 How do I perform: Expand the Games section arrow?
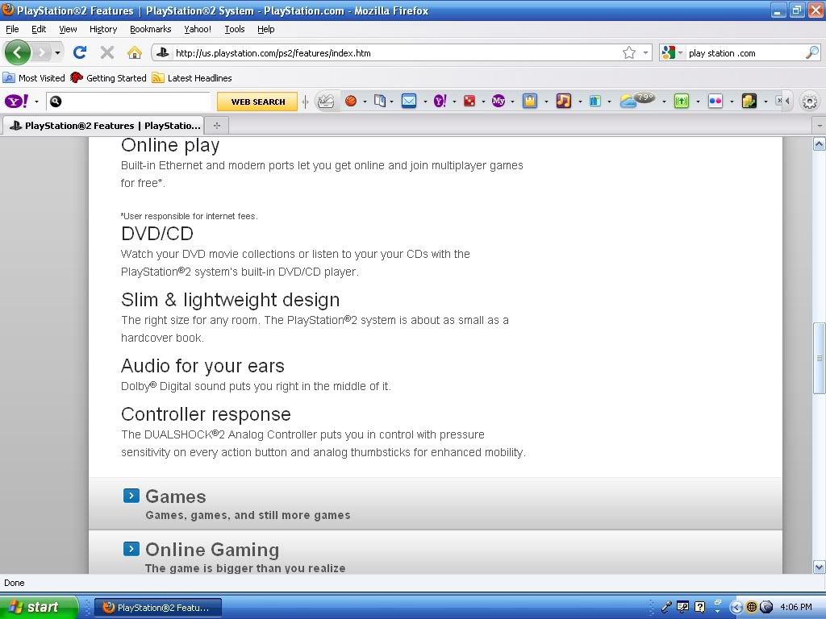131,496
